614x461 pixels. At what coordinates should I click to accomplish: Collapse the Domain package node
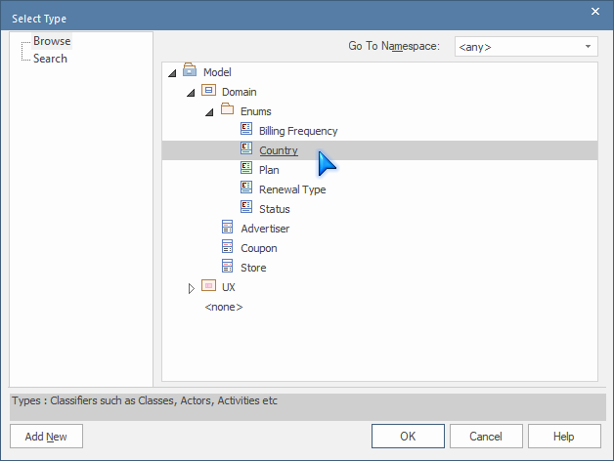click(x=191, y=93)
